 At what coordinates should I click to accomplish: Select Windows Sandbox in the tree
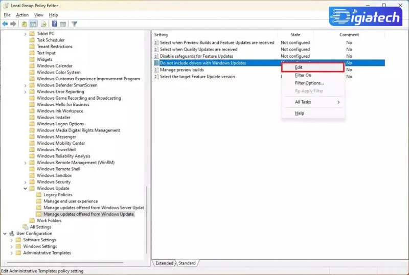[54, 175]
